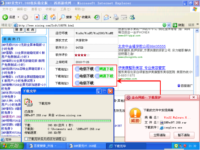Click the Messenger people icon in toolbar
The width and height of the screenshot is (200, 150).
132,17
